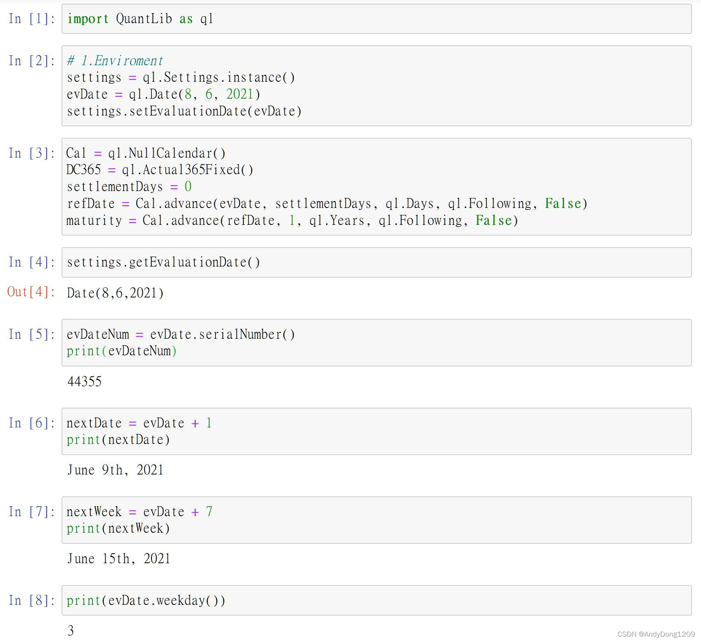The image size is (701, 642).
Task: Click the Environment settings code cell
Action: (x=377, y=86)
